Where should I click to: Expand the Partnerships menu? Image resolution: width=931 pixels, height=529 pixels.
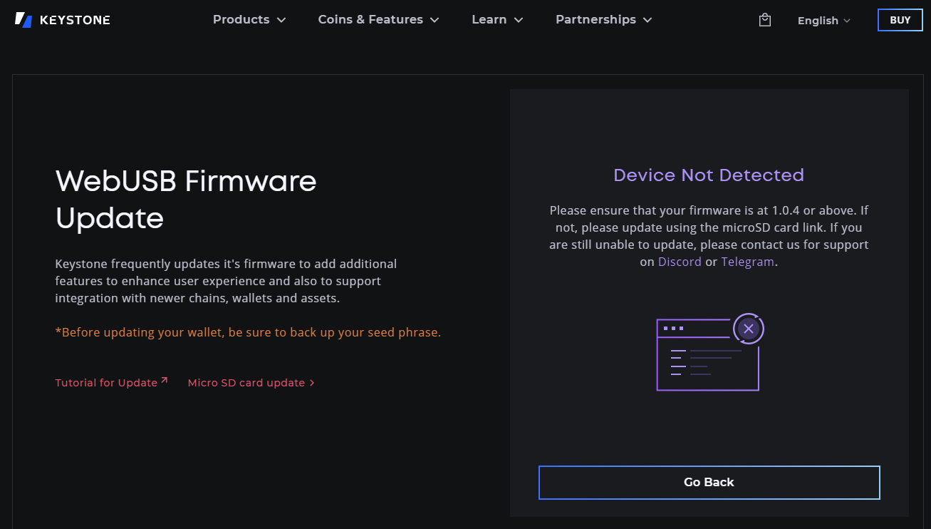point(603,19)
